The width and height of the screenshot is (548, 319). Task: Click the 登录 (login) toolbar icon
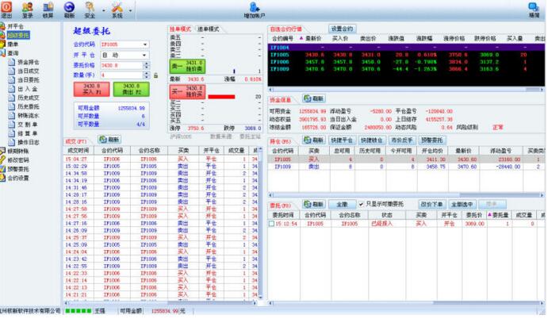[x=28, y=9]
